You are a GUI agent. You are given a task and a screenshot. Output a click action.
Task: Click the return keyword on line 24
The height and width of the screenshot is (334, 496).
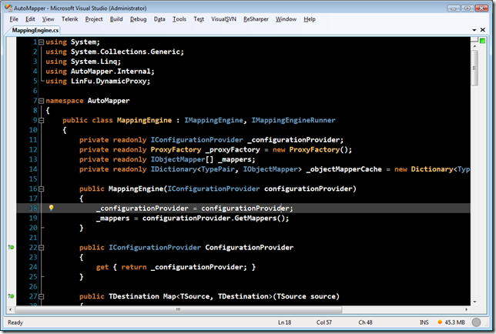click(x=134, y=267)
